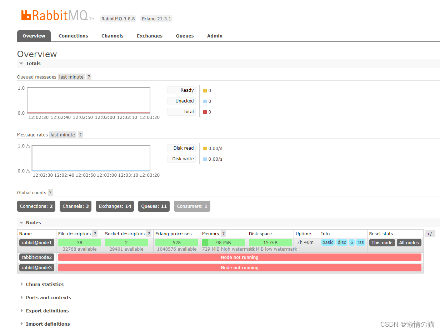Switch to the Connections tab
Screen dimensions: 440x331
(73, 36)
